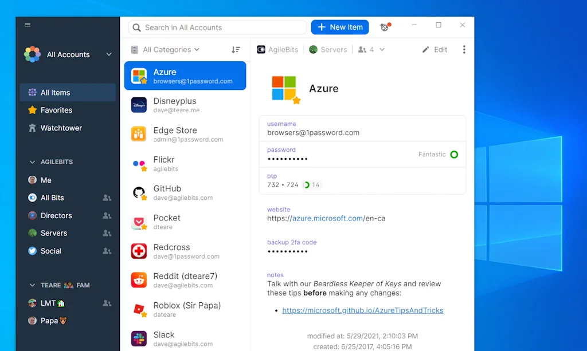Open the All Categories dropdown
Viewport: 587px width, 351px height.
(x=167, y=49)
